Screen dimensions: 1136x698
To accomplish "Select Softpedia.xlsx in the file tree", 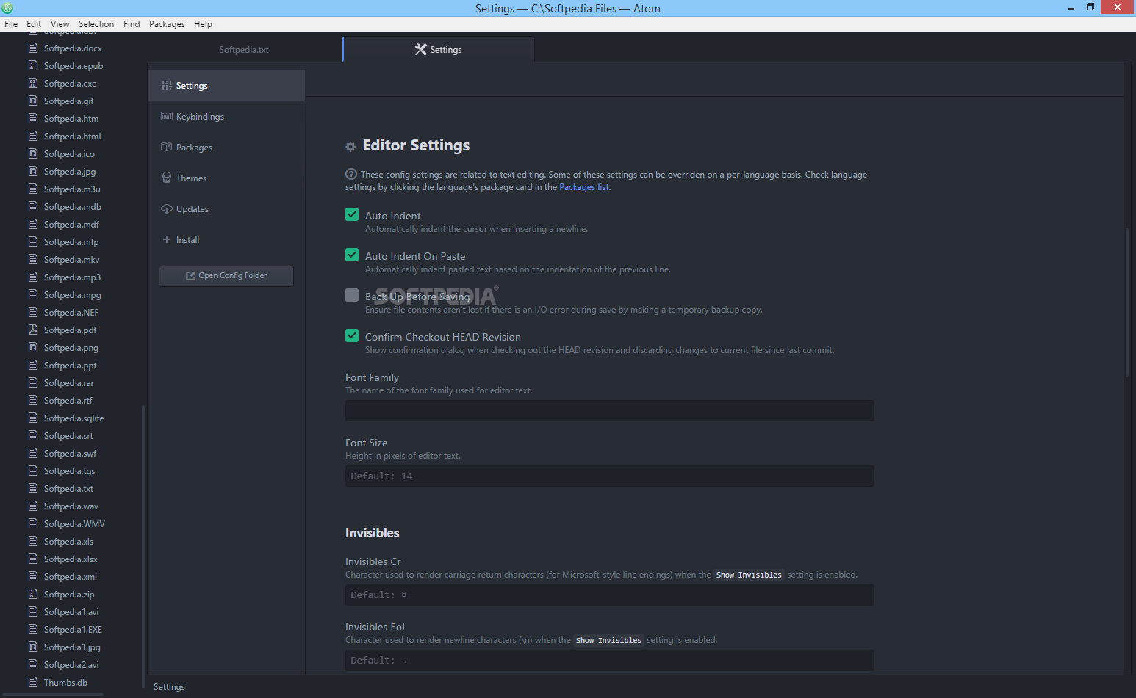I will (x=71, y=559).
